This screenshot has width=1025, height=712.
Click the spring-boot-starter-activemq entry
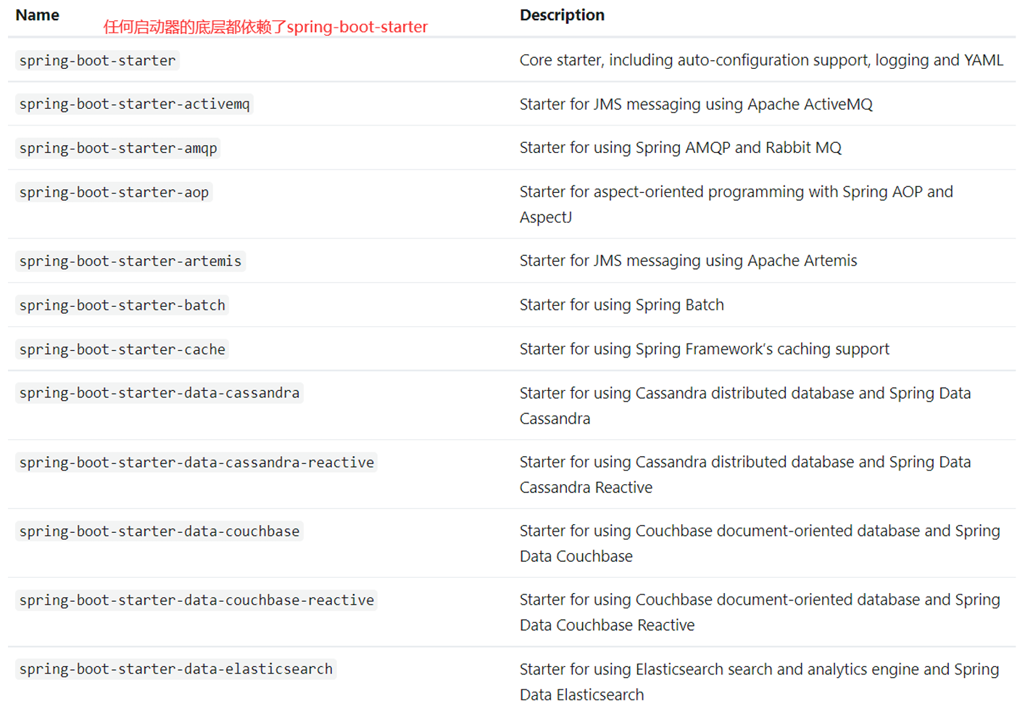(x=134, y=104)
